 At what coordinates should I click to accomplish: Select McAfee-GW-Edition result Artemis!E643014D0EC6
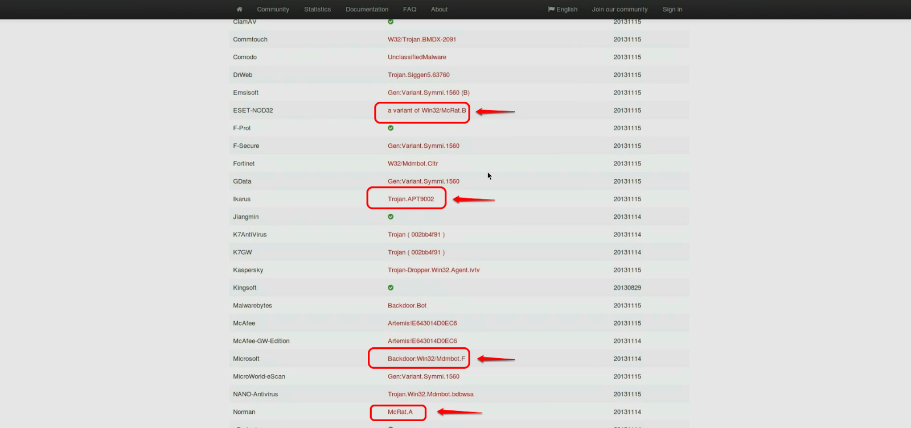422,341
